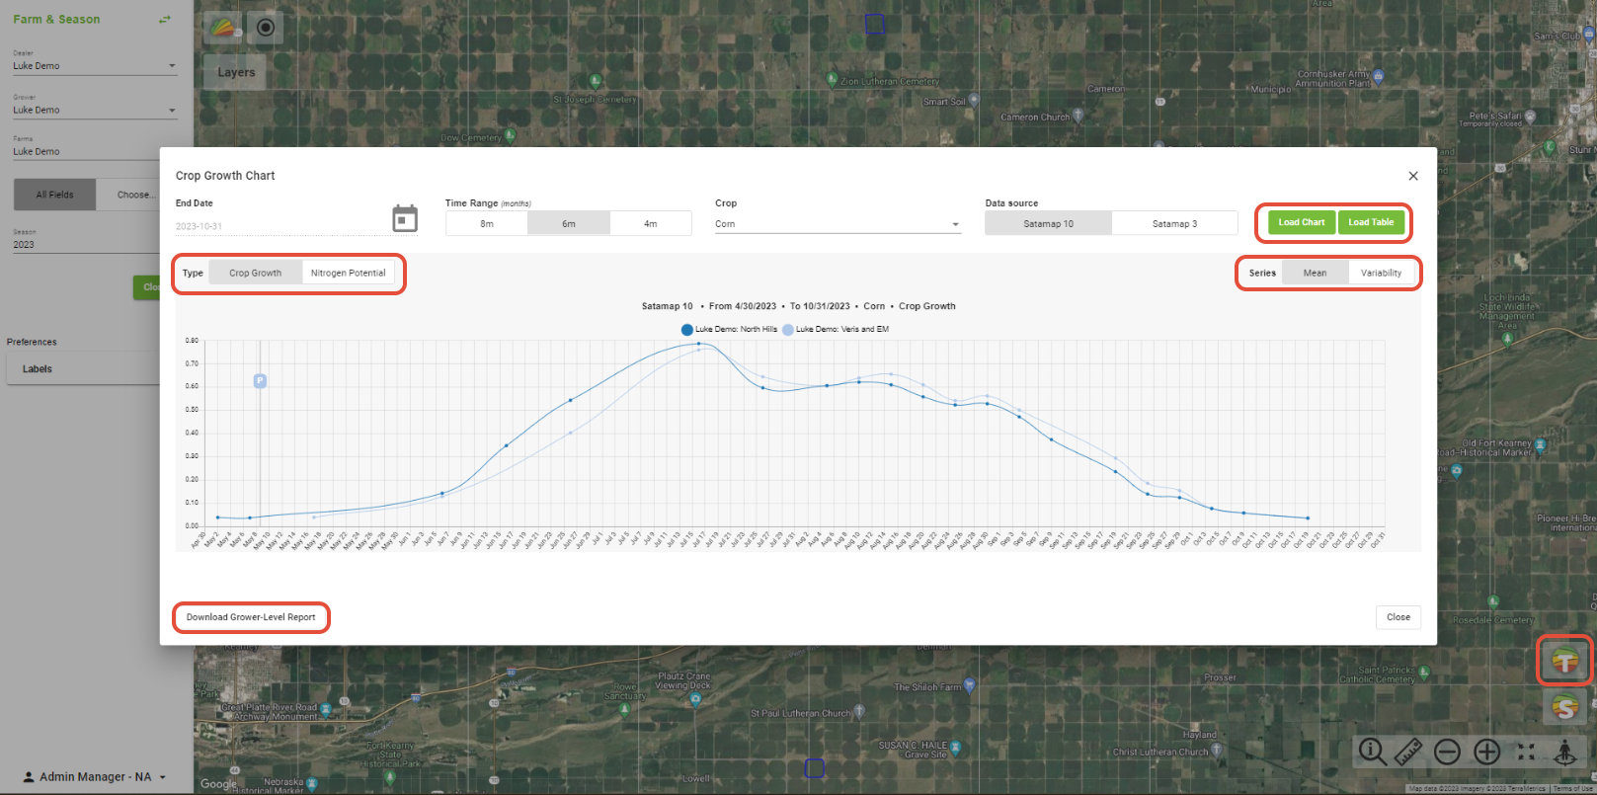The image size is (1597, 795).
Task: Download the Grower-Level Report
Action: click(x=251, y=617)
